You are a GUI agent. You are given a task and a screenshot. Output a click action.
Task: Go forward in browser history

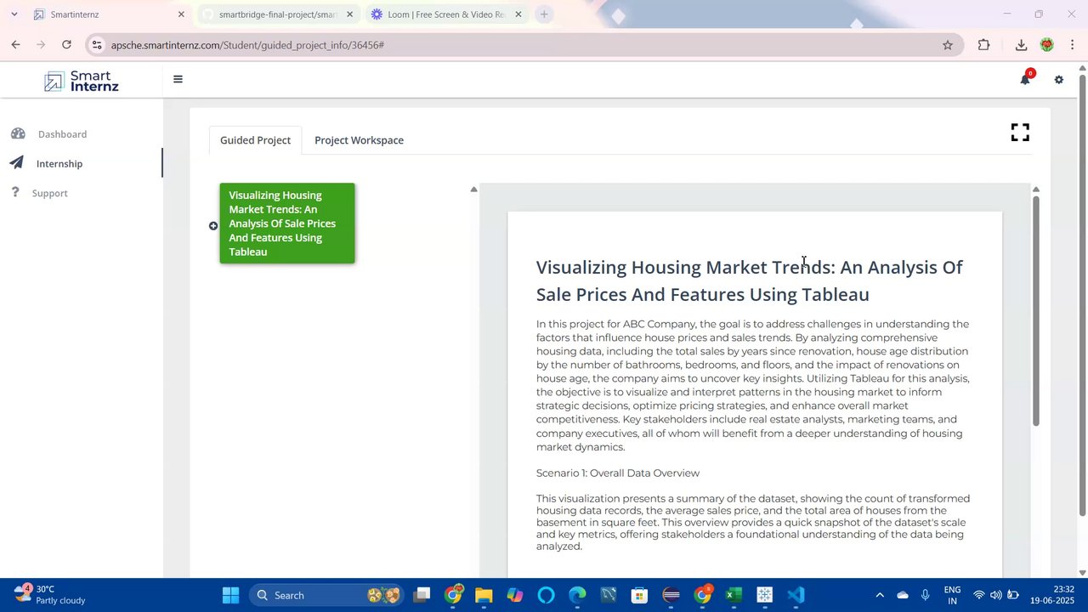(x=41, y=45)
